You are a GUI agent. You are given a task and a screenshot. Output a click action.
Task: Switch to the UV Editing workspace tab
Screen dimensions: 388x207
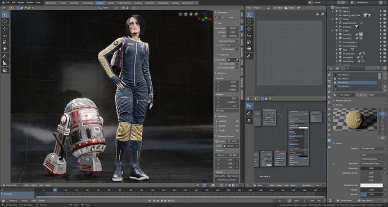150,3
